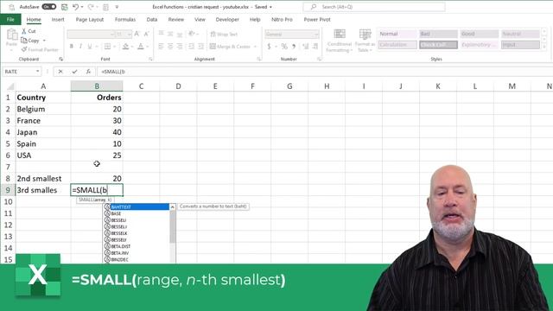Click the Center align icon
553x311 pixels.
point(170,46)
